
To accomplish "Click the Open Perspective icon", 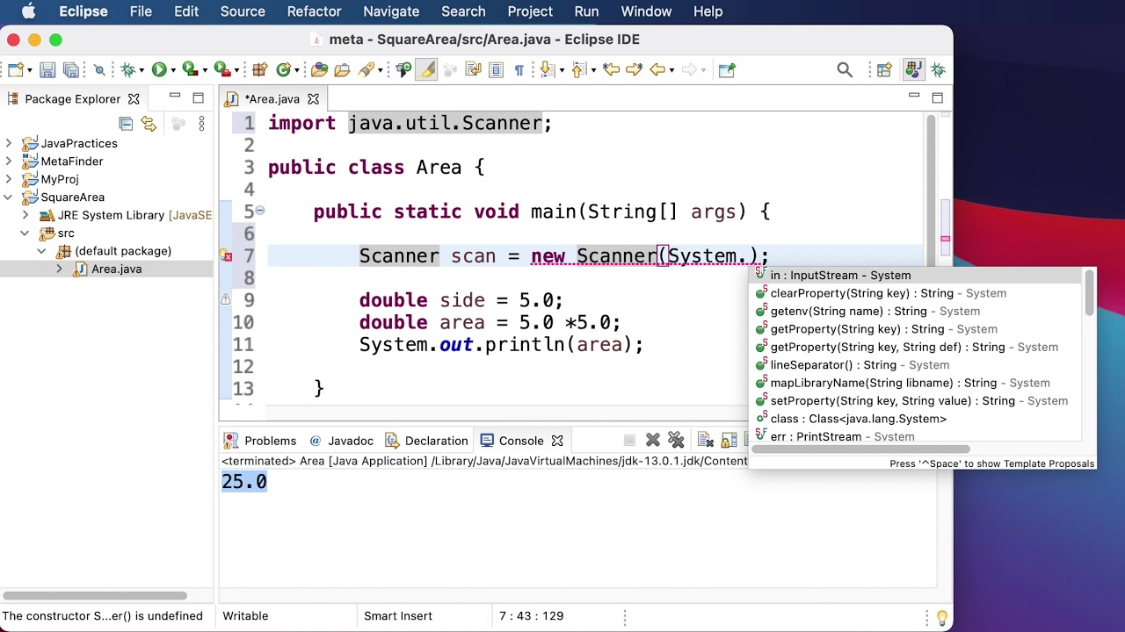I will click(x=884, y=70).
